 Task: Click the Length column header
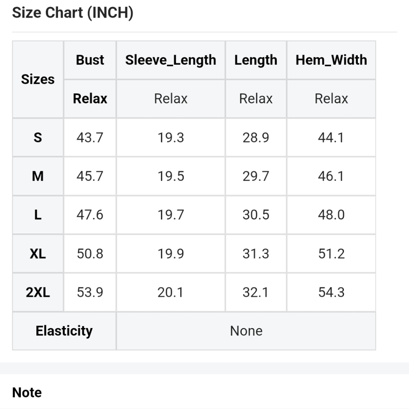[x=256, y=60]
